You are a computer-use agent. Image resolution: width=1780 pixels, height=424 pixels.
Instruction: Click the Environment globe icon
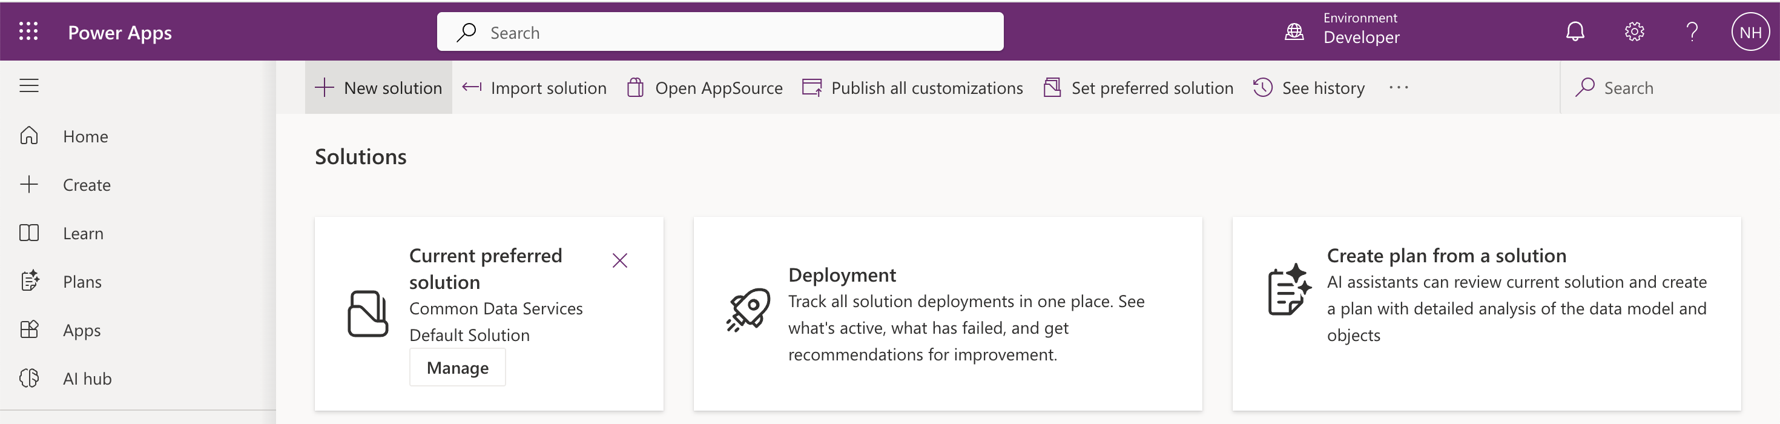1294,32
